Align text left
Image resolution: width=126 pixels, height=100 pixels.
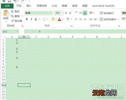click(76, 19)
